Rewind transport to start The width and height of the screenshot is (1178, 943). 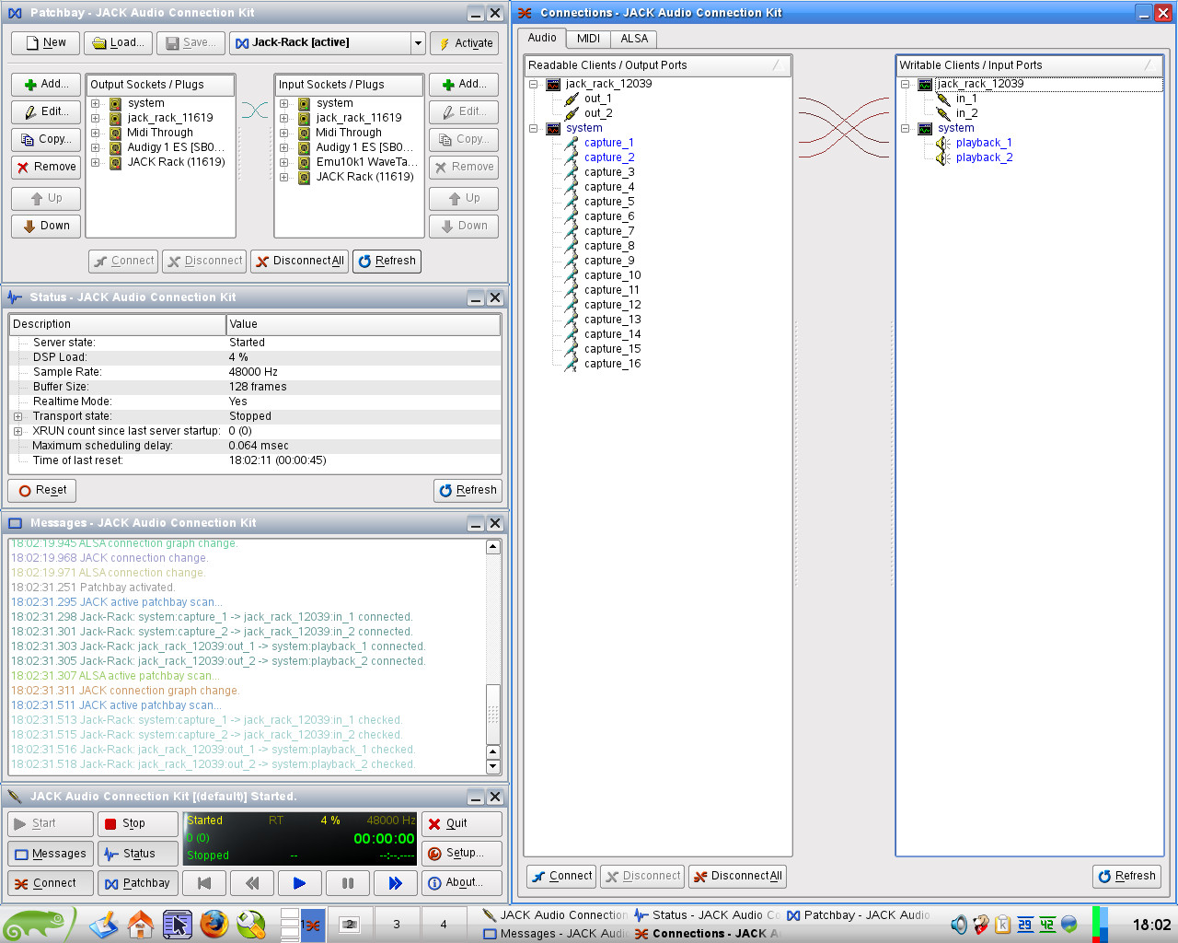click(x=204, y=883)
